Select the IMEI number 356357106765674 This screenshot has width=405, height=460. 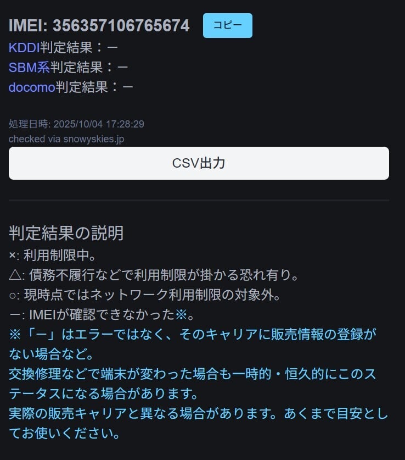[x=121, y=25]
